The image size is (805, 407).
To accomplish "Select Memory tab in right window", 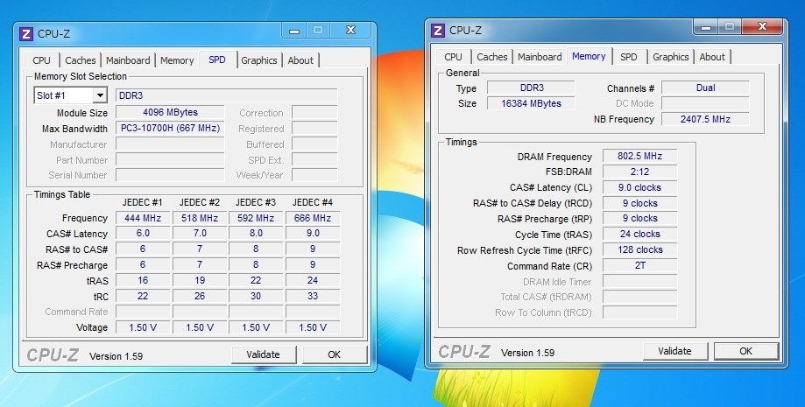I will tap(589, 56).
